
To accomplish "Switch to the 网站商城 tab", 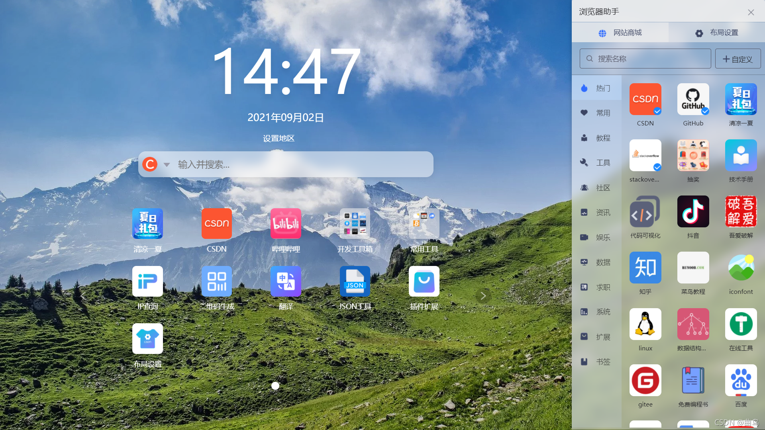I will click(x=620, y=33).
